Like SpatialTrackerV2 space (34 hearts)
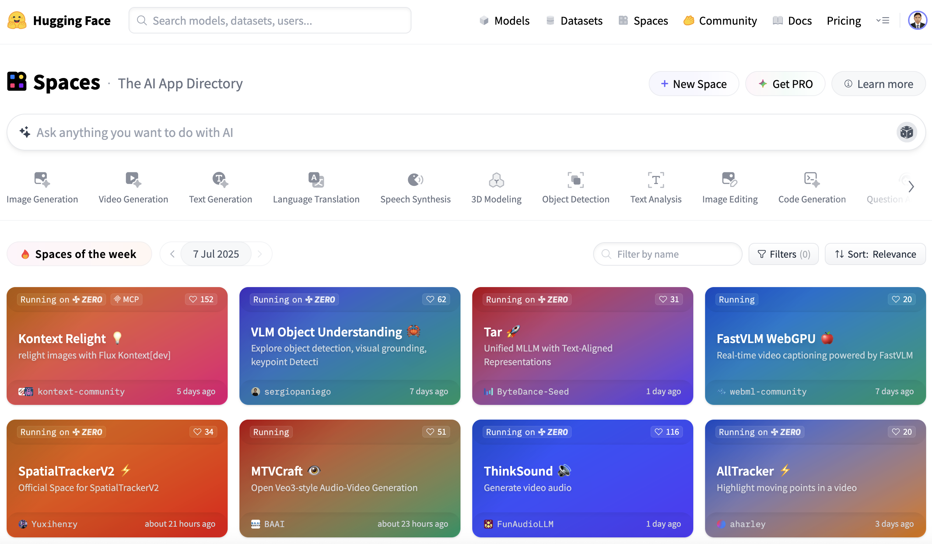The image size is (932, 544). pos(203,432)
